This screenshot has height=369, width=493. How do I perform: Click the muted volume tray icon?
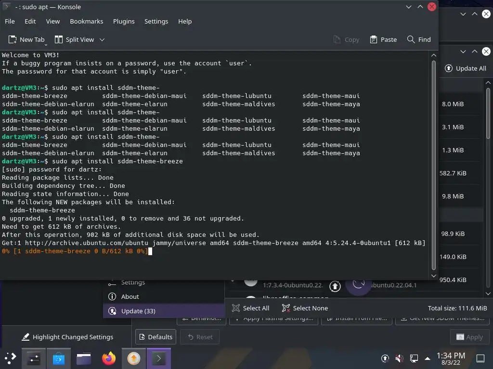(x=399, y=358)
